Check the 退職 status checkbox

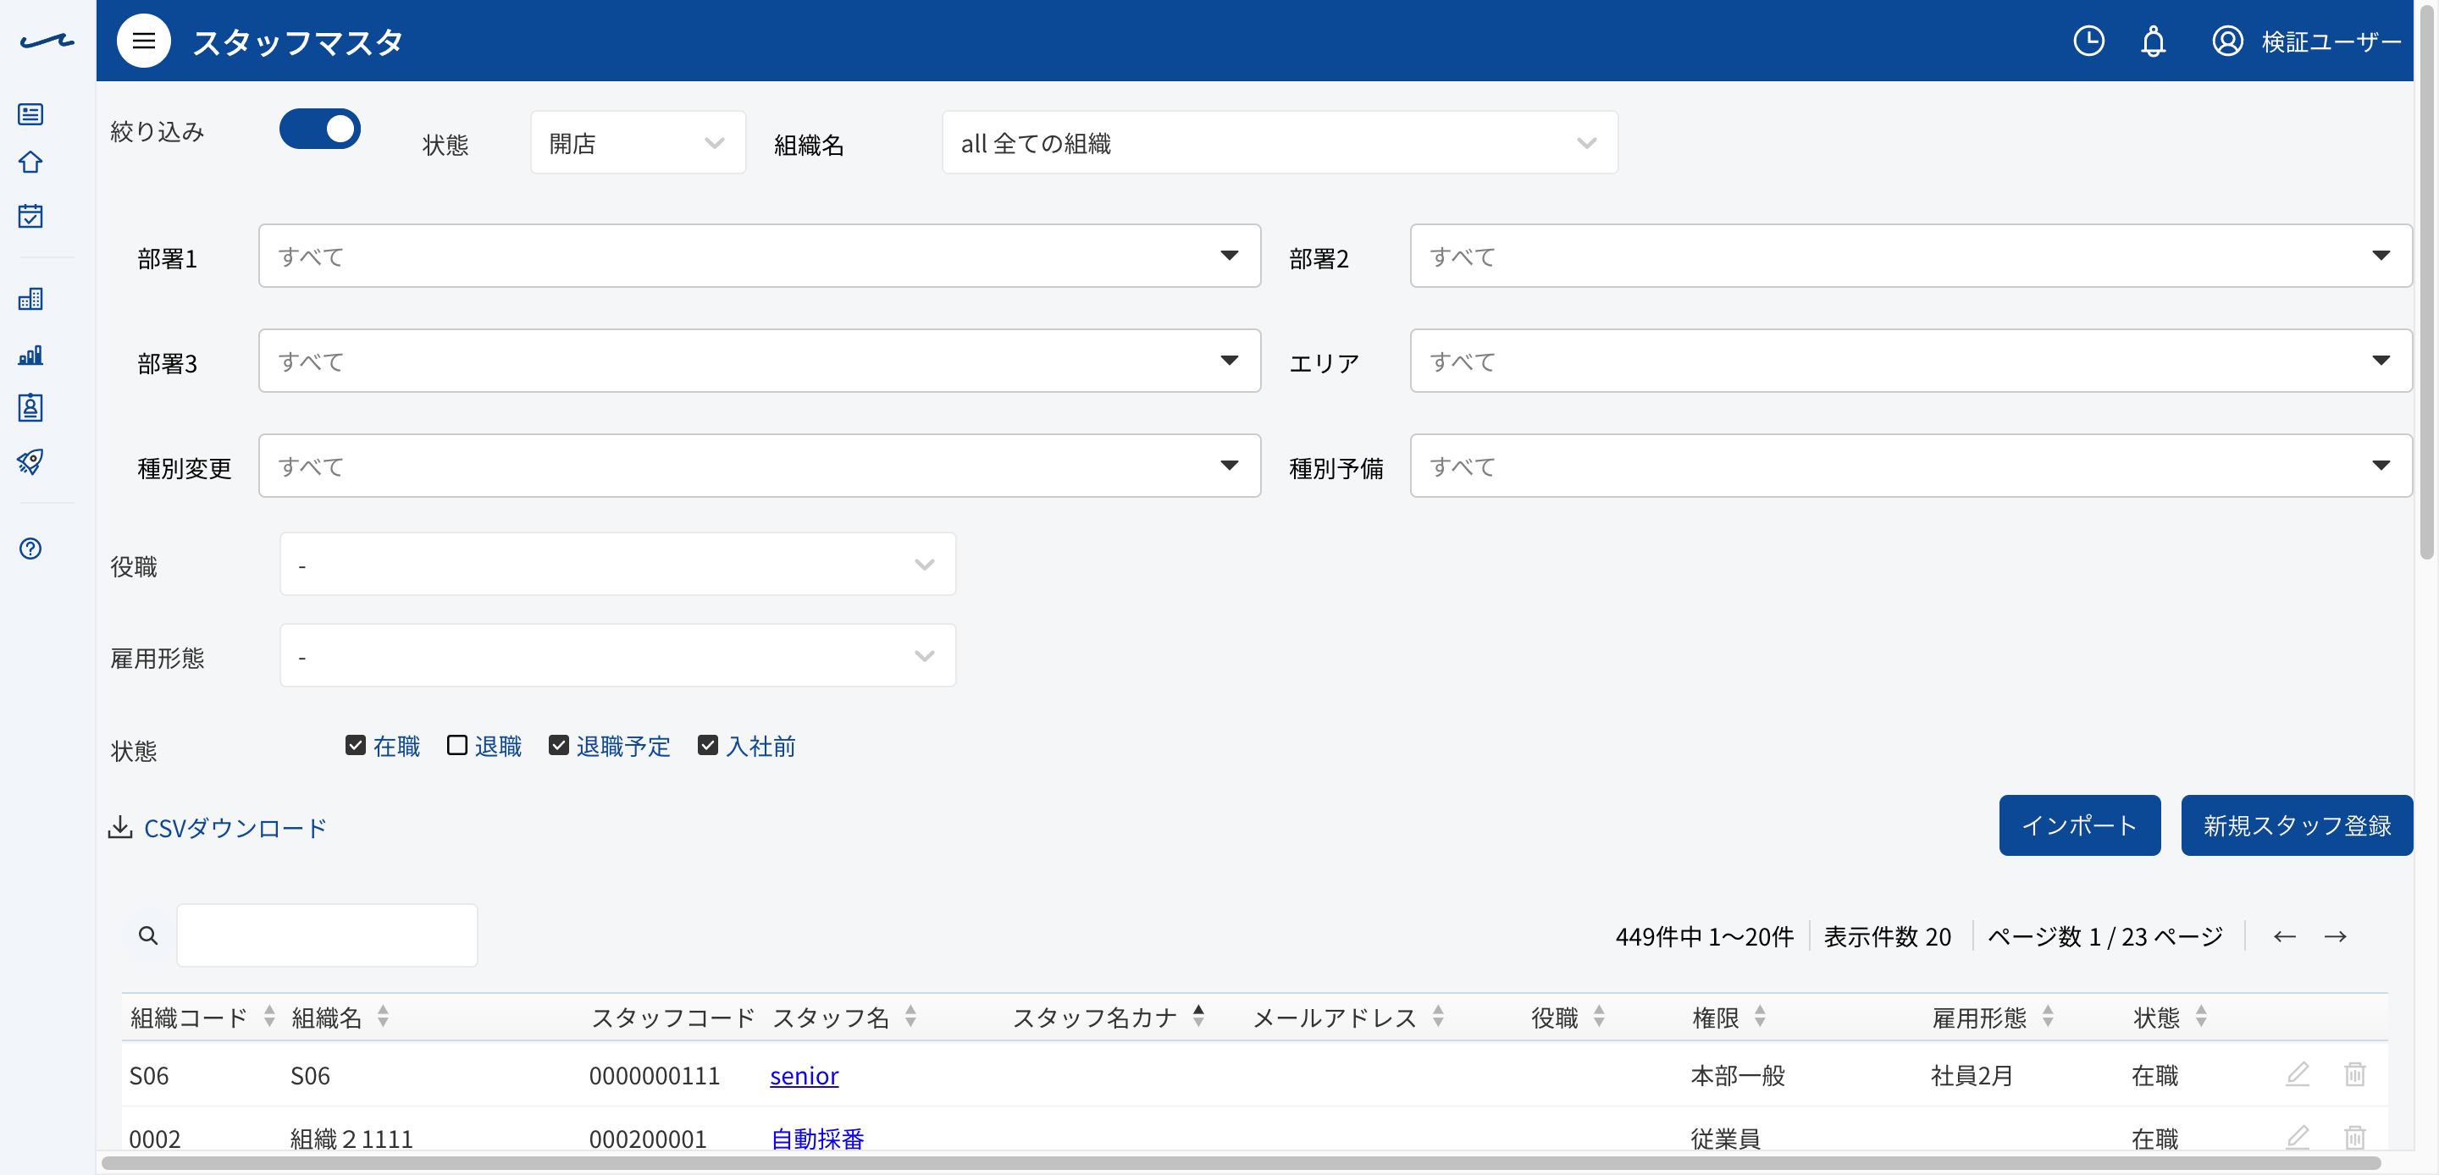[456, 745]
